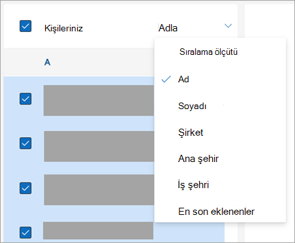295x243 pixels.
Task: Click the Kişileriniz heading
Action: [x=63, y=28]
